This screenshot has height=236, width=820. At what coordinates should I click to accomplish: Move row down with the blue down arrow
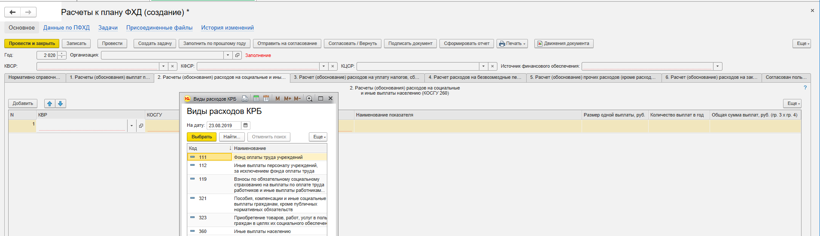tap(60, 104)
